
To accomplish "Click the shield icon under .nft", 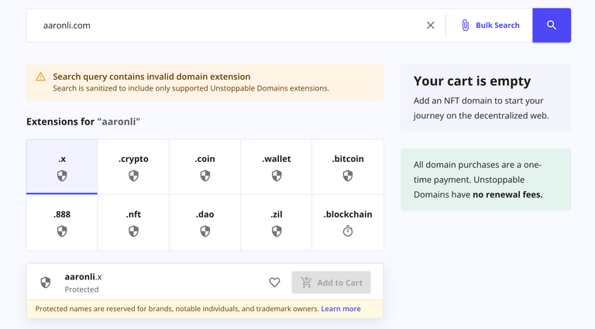I will pyautogui.click(x=133, y=231).
